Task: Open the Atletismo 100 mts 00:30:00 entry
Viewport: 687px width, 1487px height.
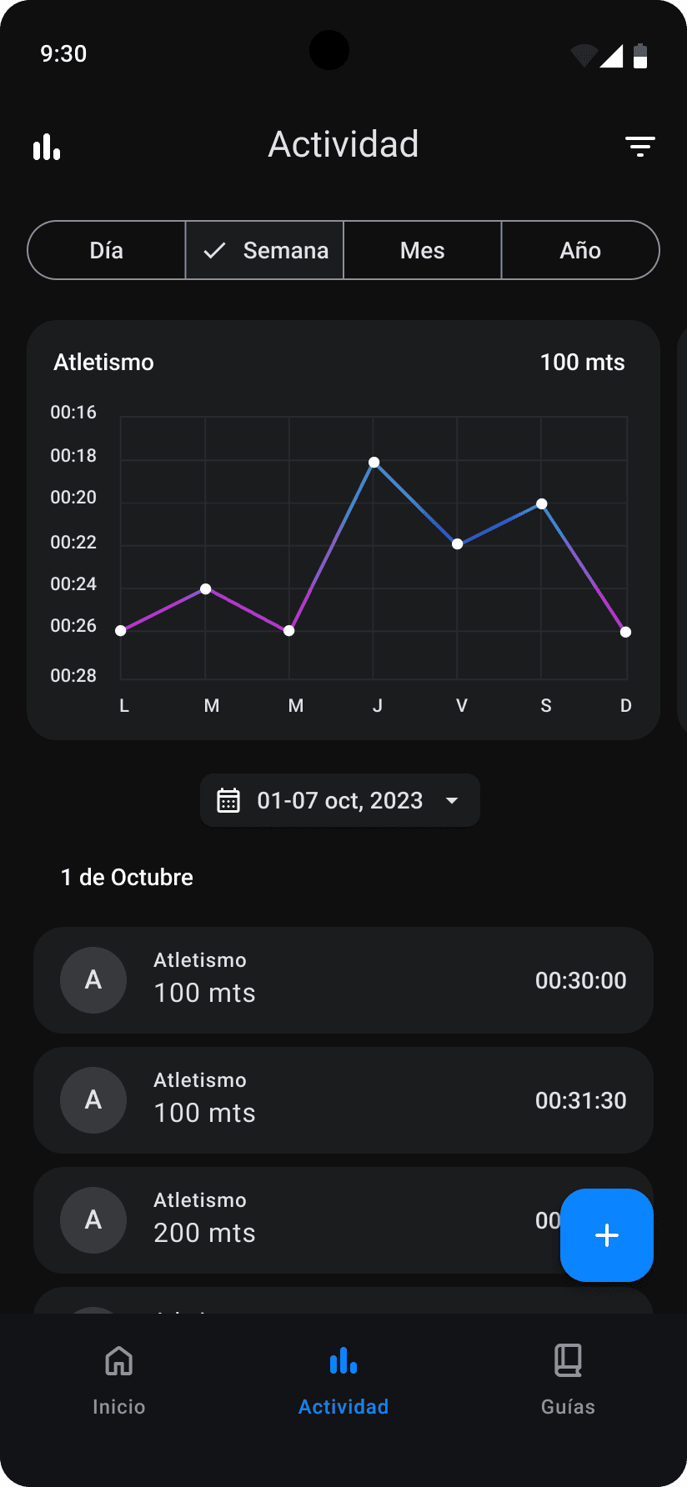Action: pyautogui.click(x=343, y=980)
